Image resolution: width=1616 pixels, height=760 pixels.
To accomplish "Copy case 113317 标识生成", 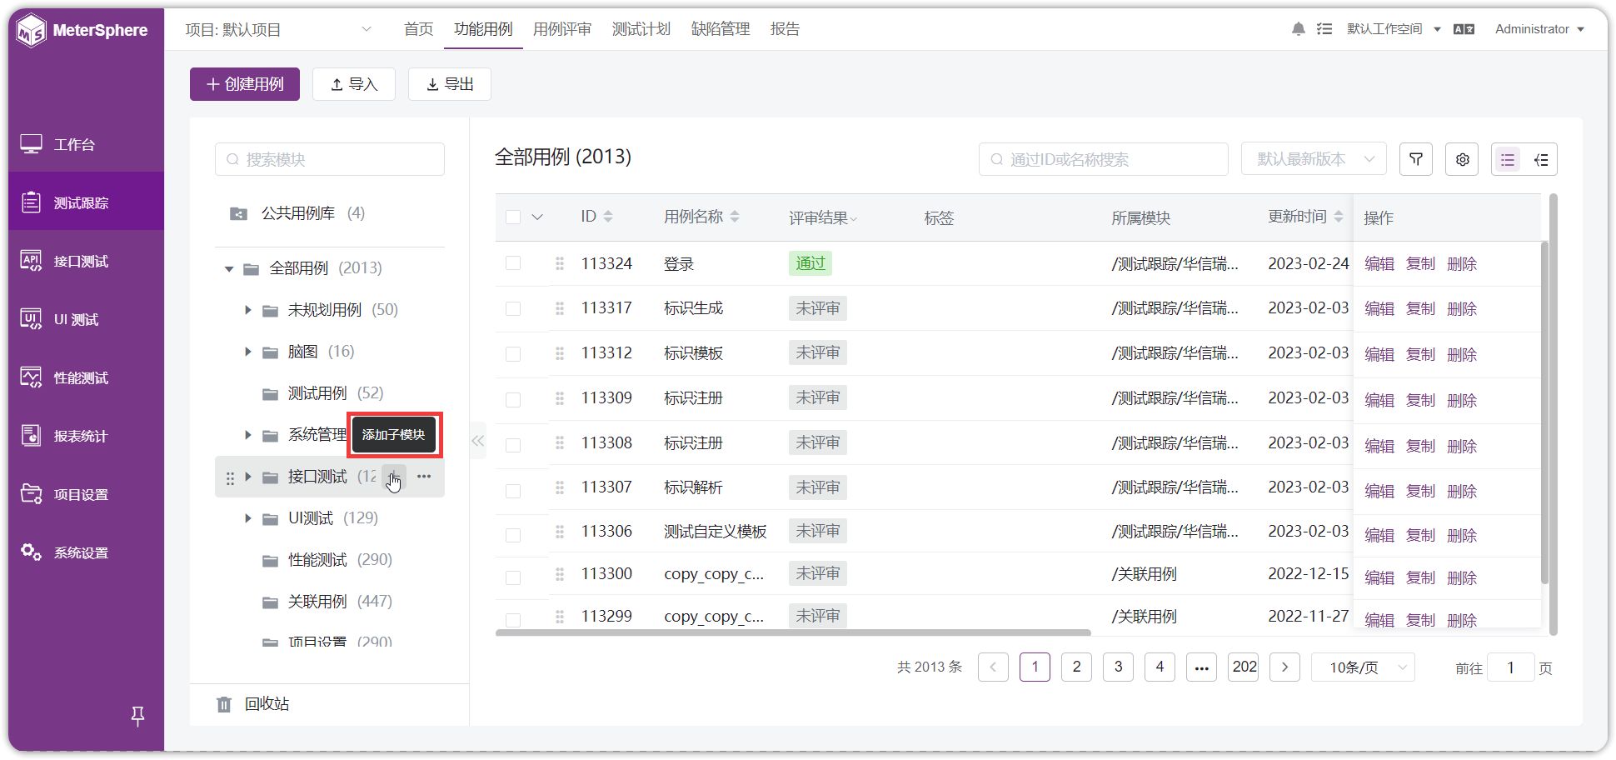I will pyautogui.click(x=1420, y=309).
